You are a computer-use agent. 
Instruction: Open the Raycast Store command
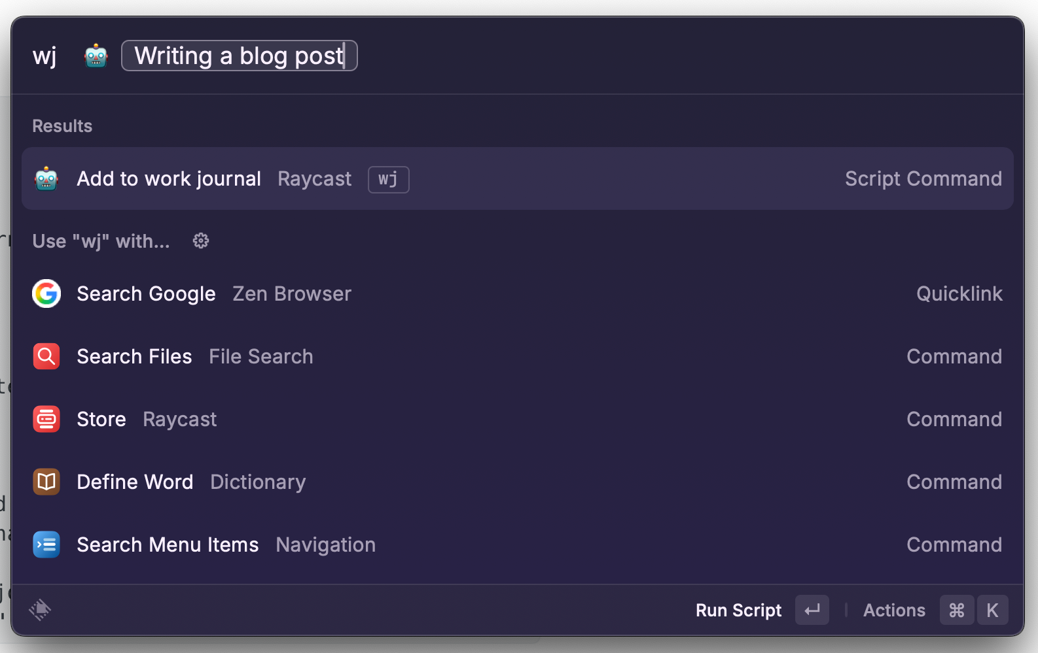tap(518, 419)
